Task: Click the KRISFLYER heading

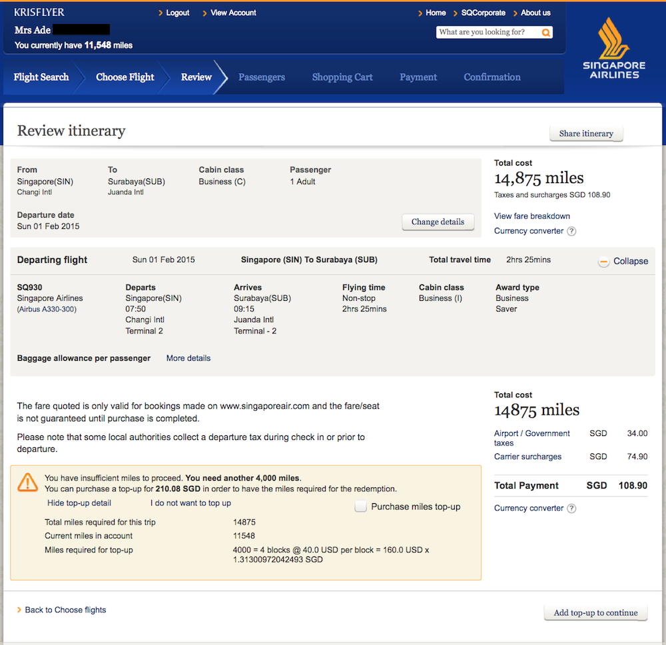Action: pos(39,12)
